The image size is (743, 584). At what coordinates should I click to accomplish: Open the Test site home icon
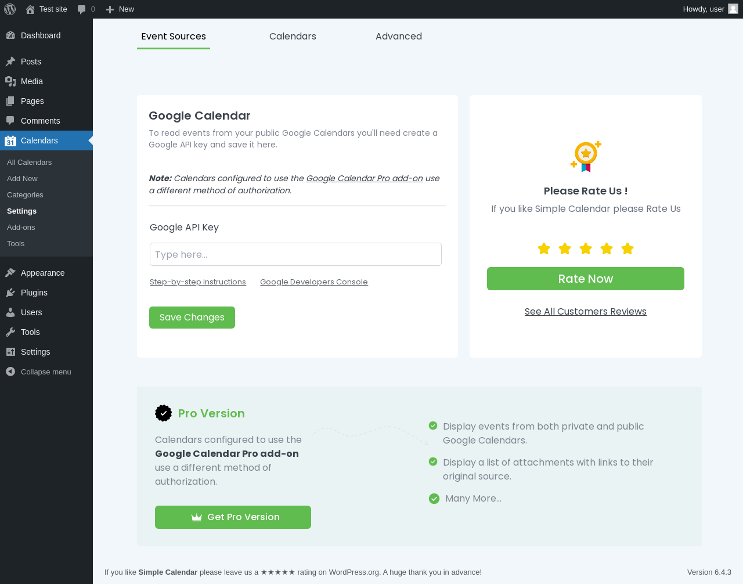(x=30, y=9)
